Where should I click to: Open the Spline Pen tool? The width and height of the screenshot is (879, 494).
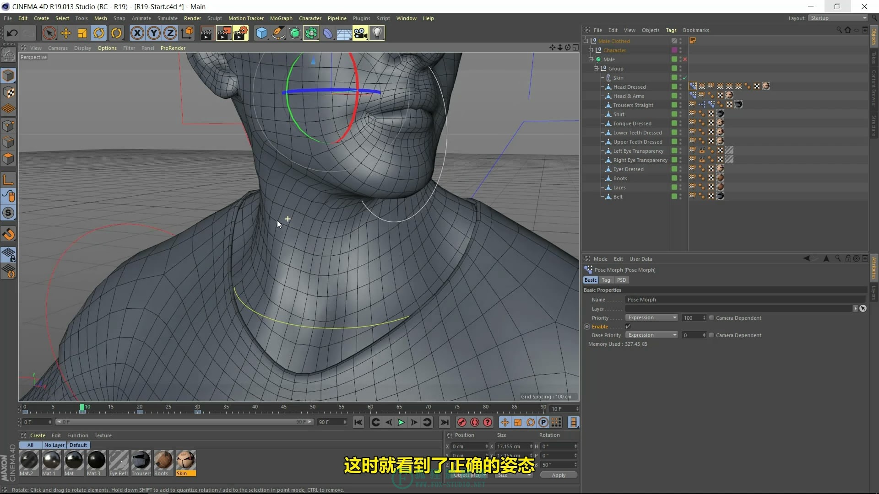[278, 33]
